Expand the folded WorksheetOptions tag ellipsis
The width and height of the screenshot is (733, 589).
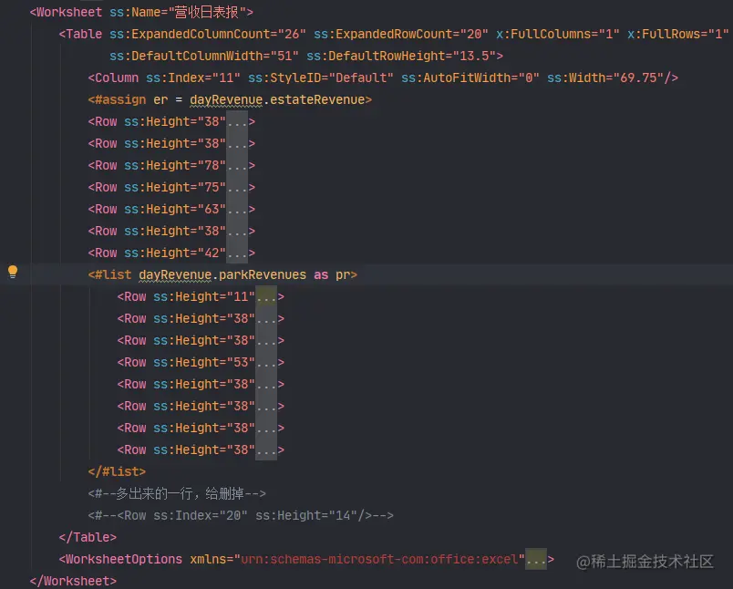coord(536,559)
